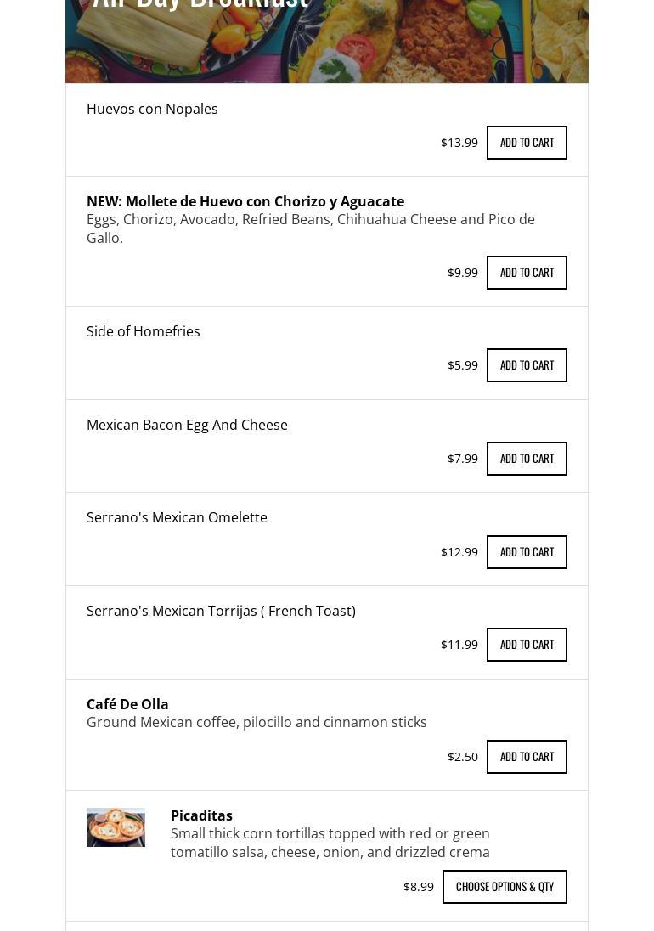Click the Mexican Bacon Egg And Cheese title
This screenshot has width=654, height=931.
pos(187,425)
